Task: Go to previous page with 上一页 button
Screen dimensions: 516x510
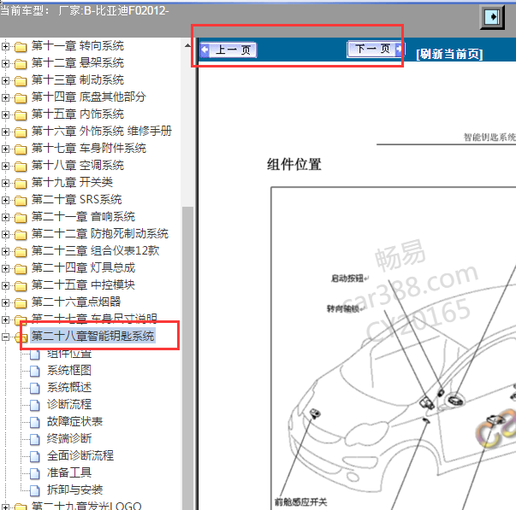Action: click(x=228, y=50)
